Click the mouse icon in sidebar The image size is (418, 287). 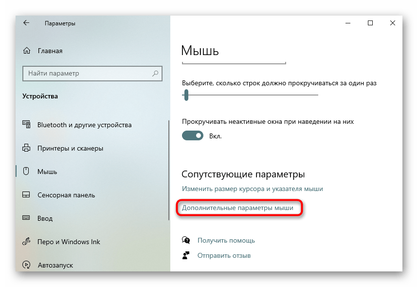click(26, 172)
